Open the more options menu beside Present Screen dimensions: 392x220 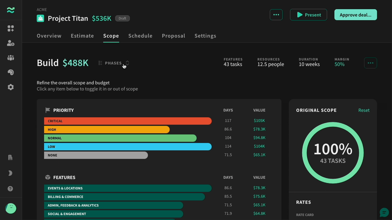click(x=276, y=15)
